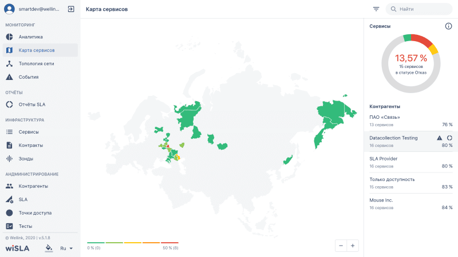Viewport: 458px width, 257px height.
Task: Select ПАО «Связь» contractor row
Action: tap(410, 121)
